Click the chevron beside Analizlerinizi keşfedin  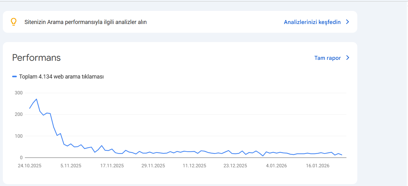point(348,22)
